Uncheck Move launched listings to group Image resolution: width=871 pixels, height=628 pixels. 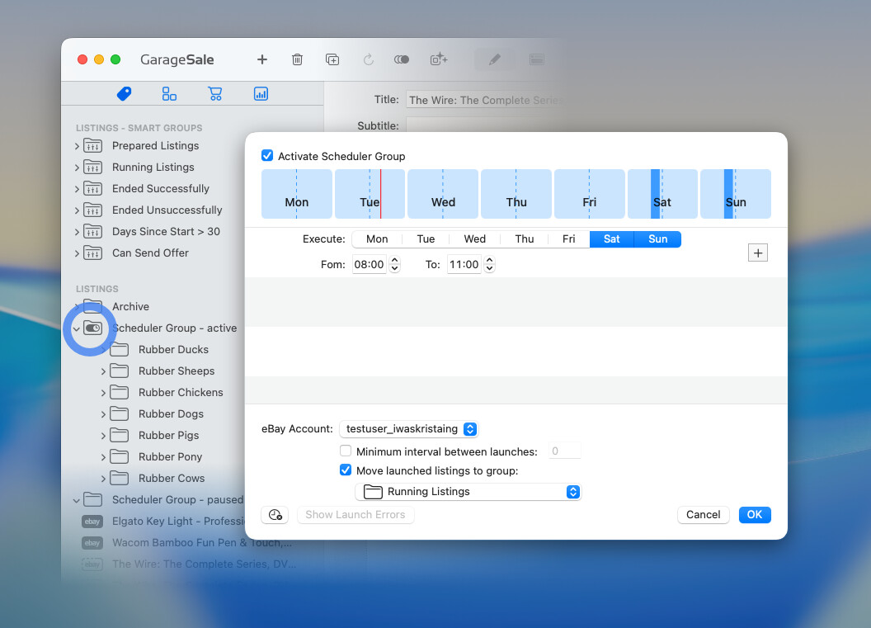pos(346,471)
